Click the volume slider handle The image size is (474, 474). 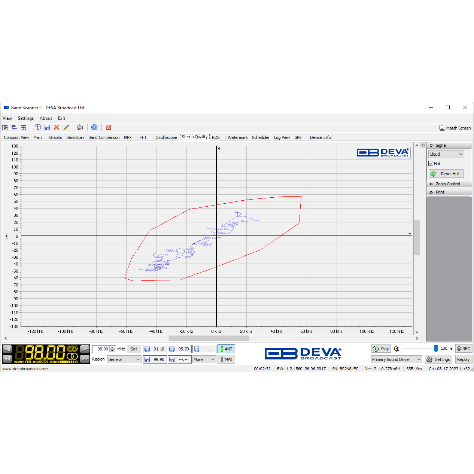pos(436,349)
